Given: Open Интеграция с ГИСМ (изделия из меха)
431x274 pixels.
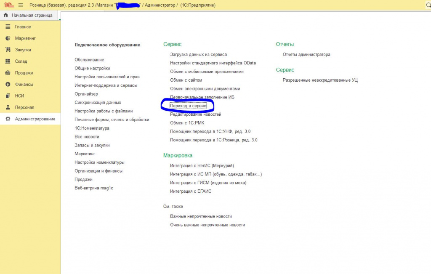Looking at the screenshot, I should (x=208, y=183).
